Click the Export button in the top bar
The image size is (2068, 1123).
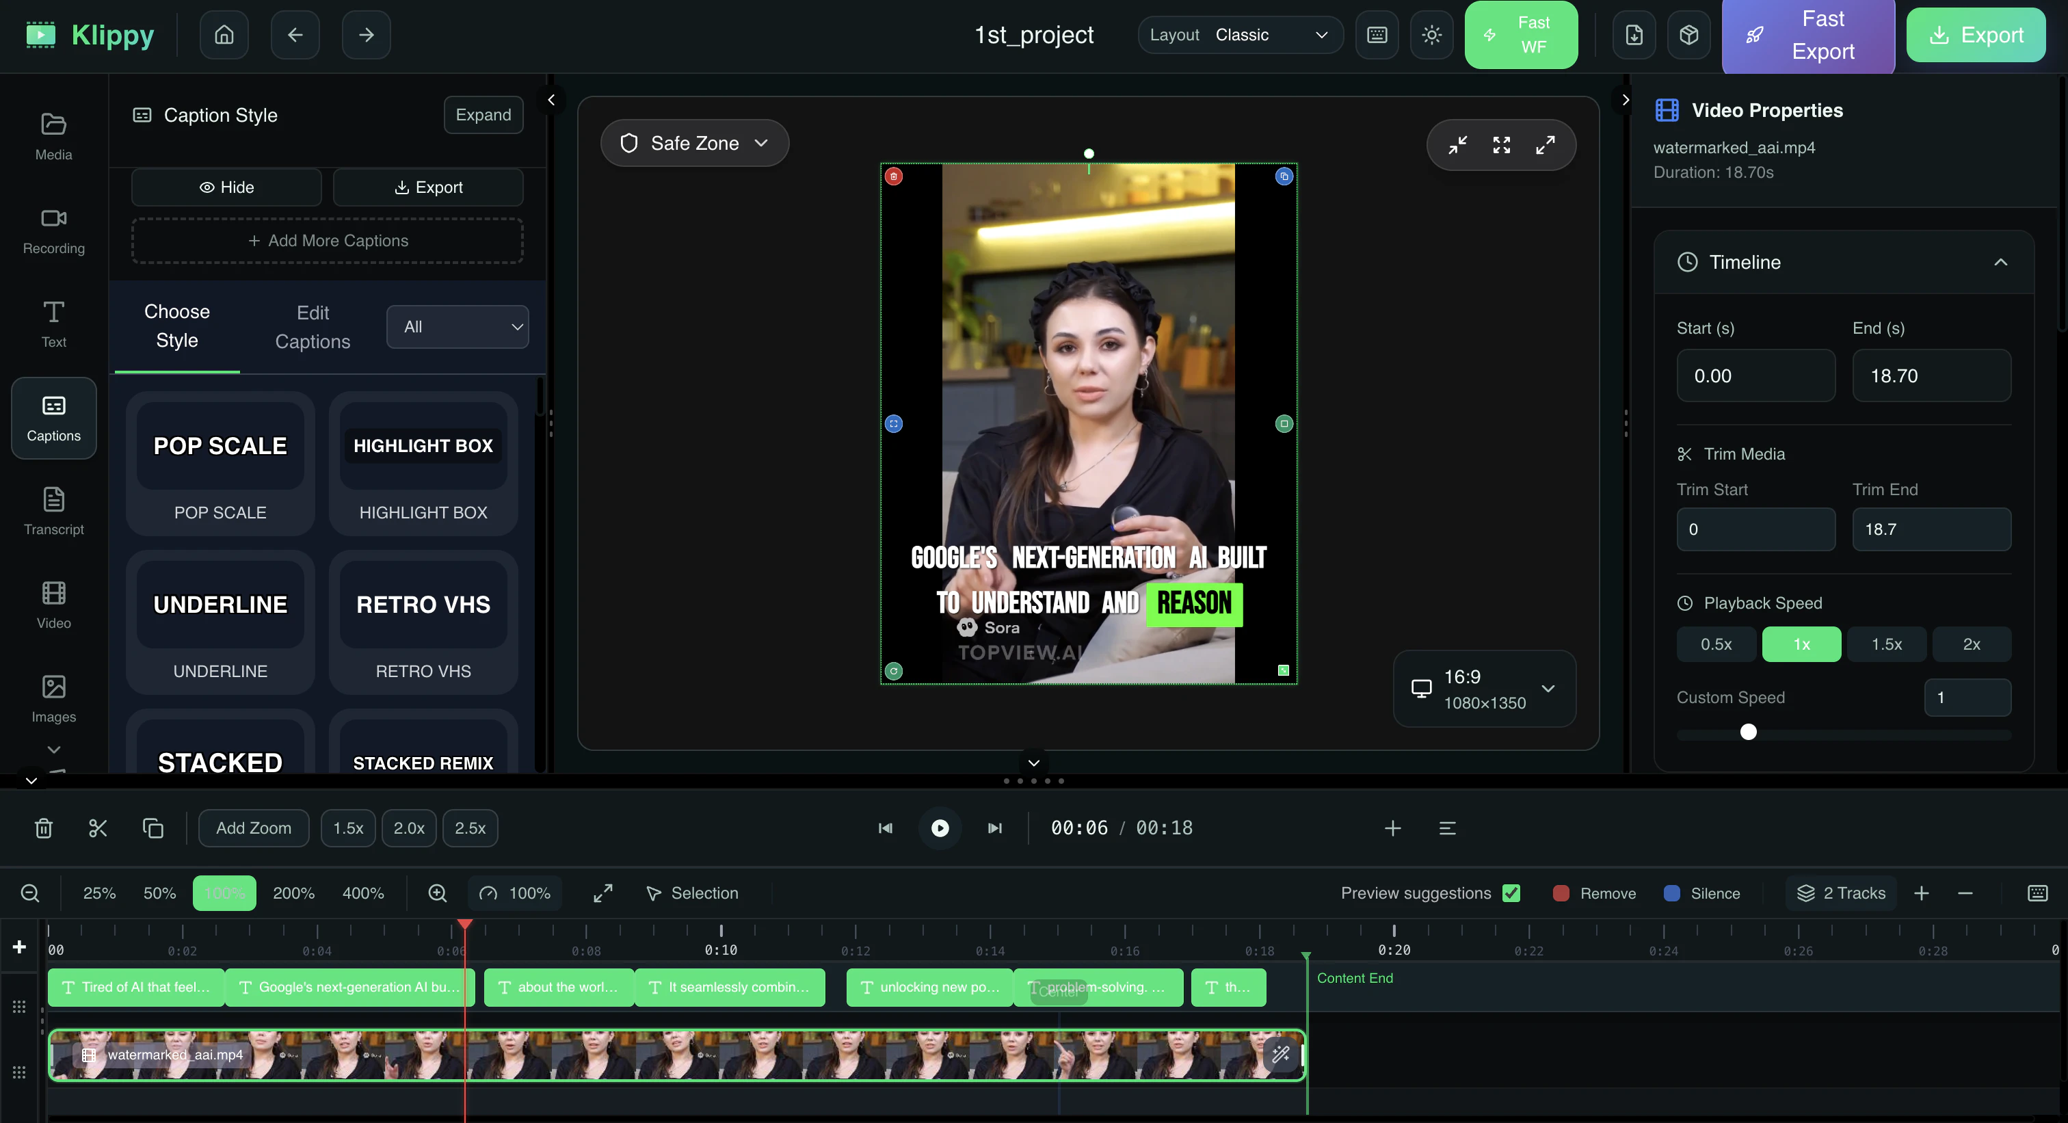click(x=1976, y=34)
